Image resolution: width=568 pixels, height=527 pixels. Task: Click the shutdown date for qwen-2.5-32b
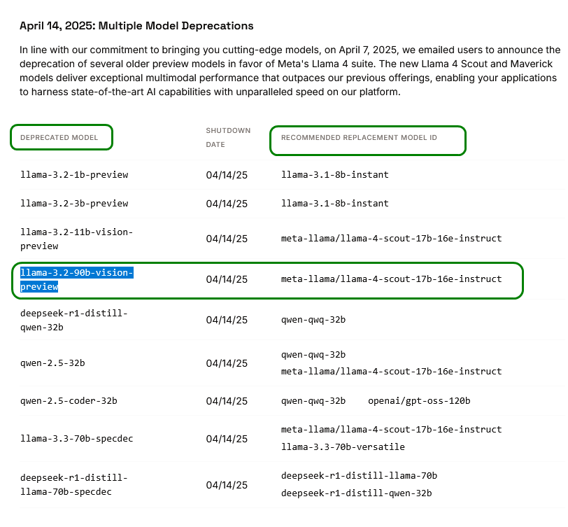point(227,363)
